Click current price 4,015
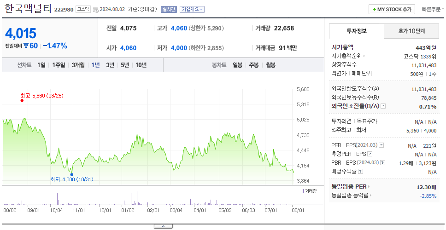 (x=21, y=33)
